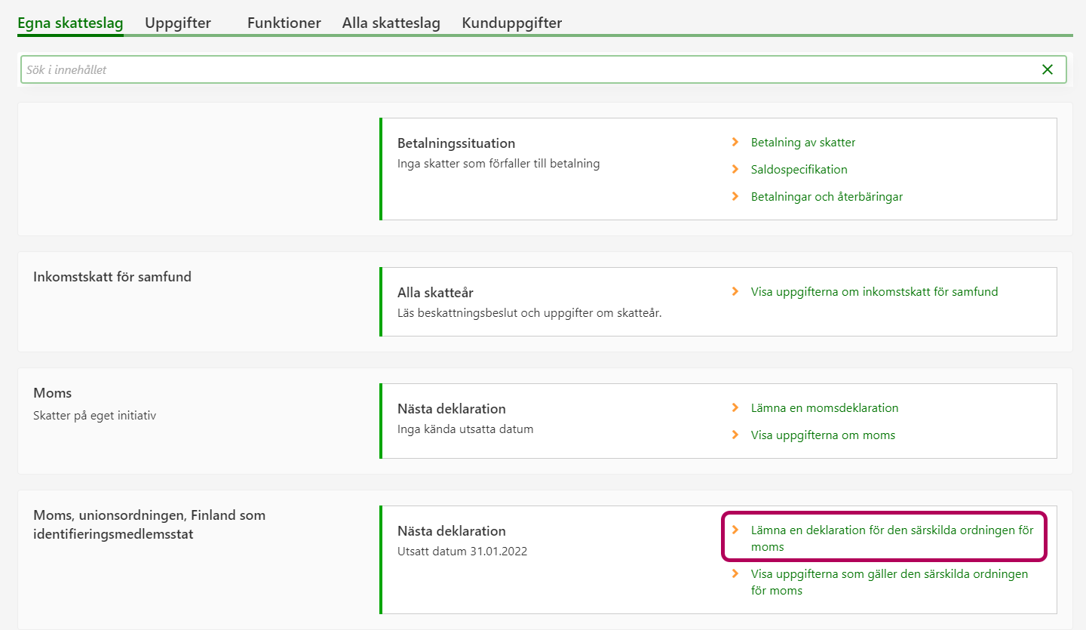Click the arrow beside Visa uppgifterna som gäller särskilda ordningen
This screenshot has height=630, width=1086.
coord(735,573)
